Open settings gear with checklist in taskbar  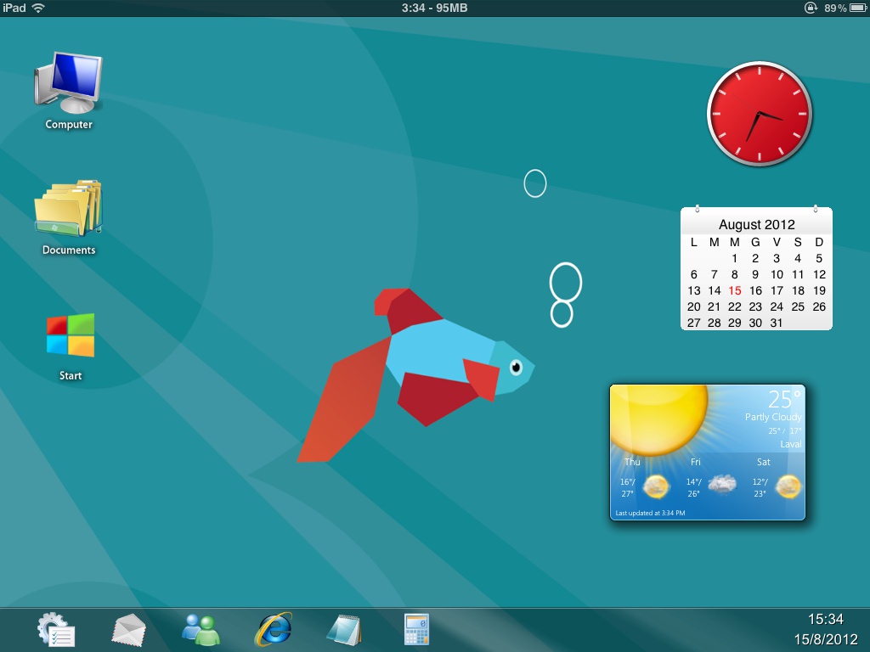pyautogui.click(x=55, y=629)
